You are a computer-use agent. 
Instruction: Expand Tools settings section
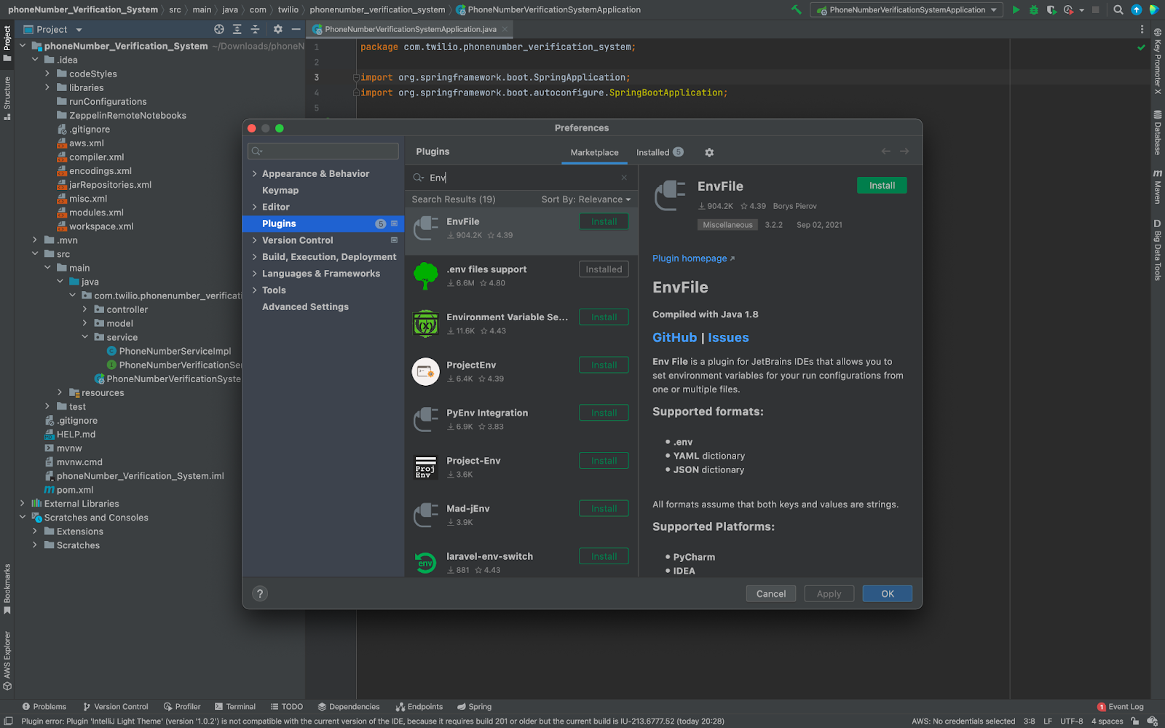[254, 290]
